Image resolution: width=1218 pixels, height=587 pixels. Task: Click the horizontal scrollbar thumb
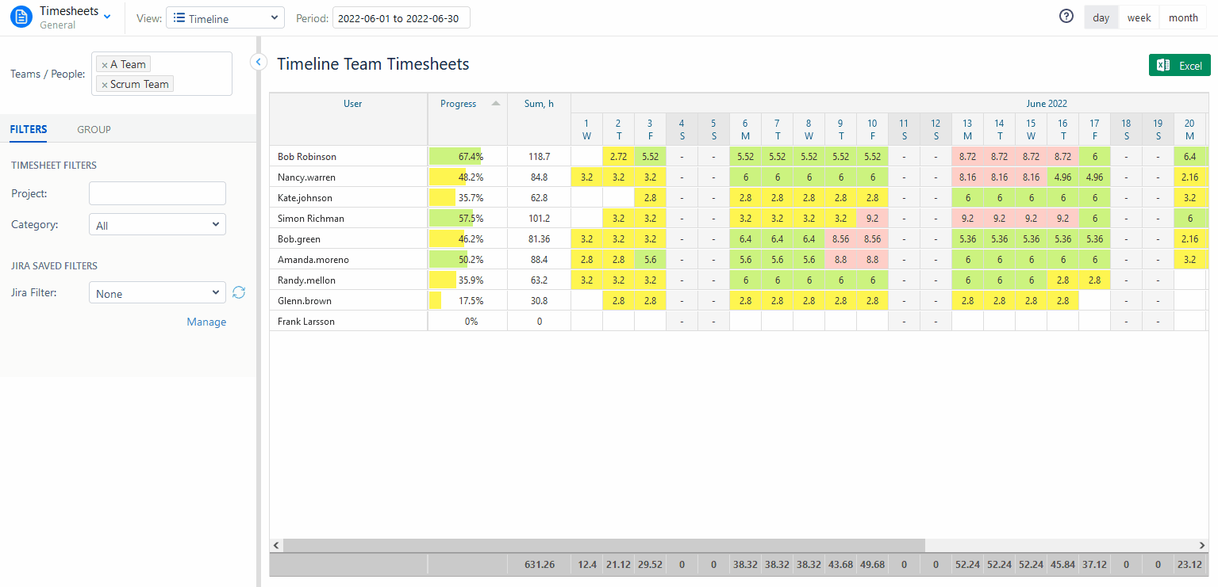[x=604, y=545]
